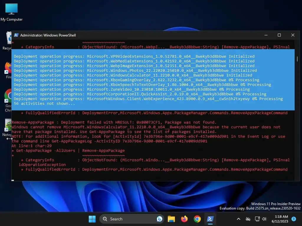Screen dimensions: 302x226
Task: Click the PowerShell icon in the window title bar
Action: (16, 35)
